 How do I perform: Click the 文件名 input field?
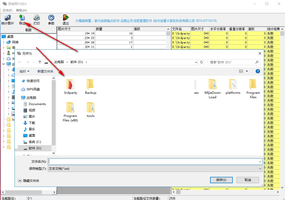pos(153,161)
